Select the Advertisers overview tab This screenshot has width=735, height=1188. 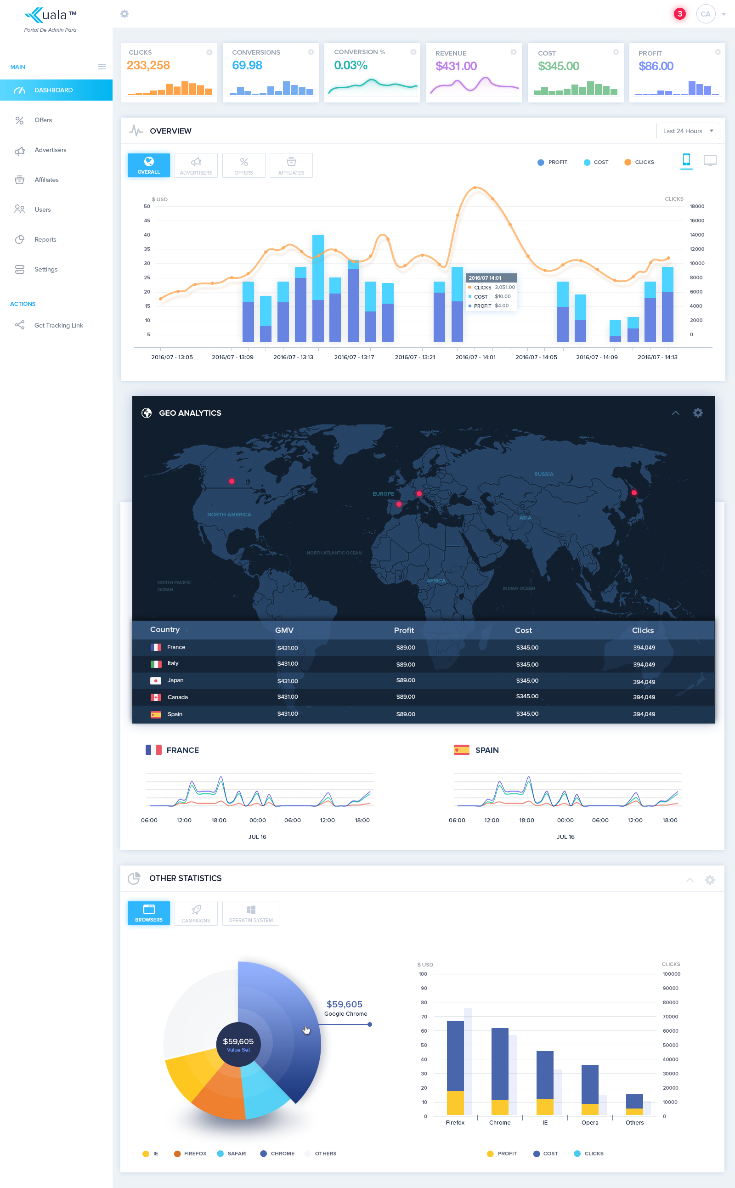click(196, 166)
